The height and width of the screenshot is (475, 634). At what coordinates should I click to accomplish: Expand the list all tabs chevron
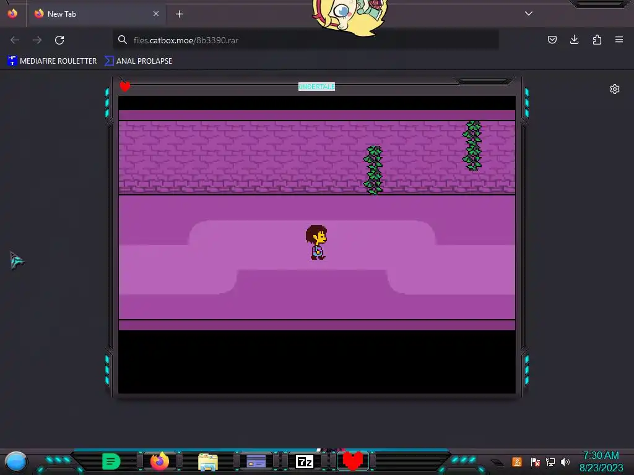point(529,14)
